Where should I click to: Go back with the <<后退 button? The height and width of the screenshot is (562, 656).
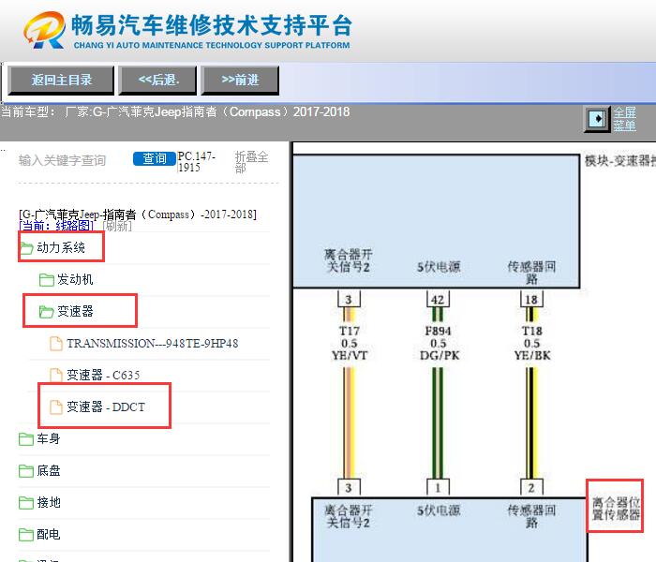(x=157, y=80)
